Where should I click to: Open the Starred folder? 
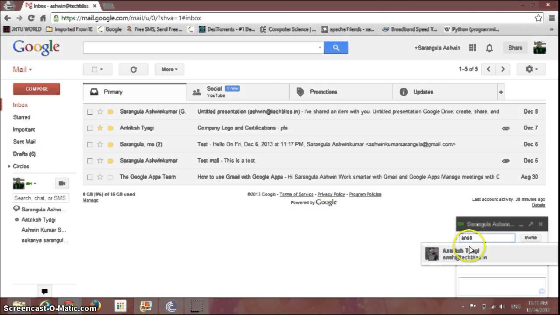(x=21, y=117)
